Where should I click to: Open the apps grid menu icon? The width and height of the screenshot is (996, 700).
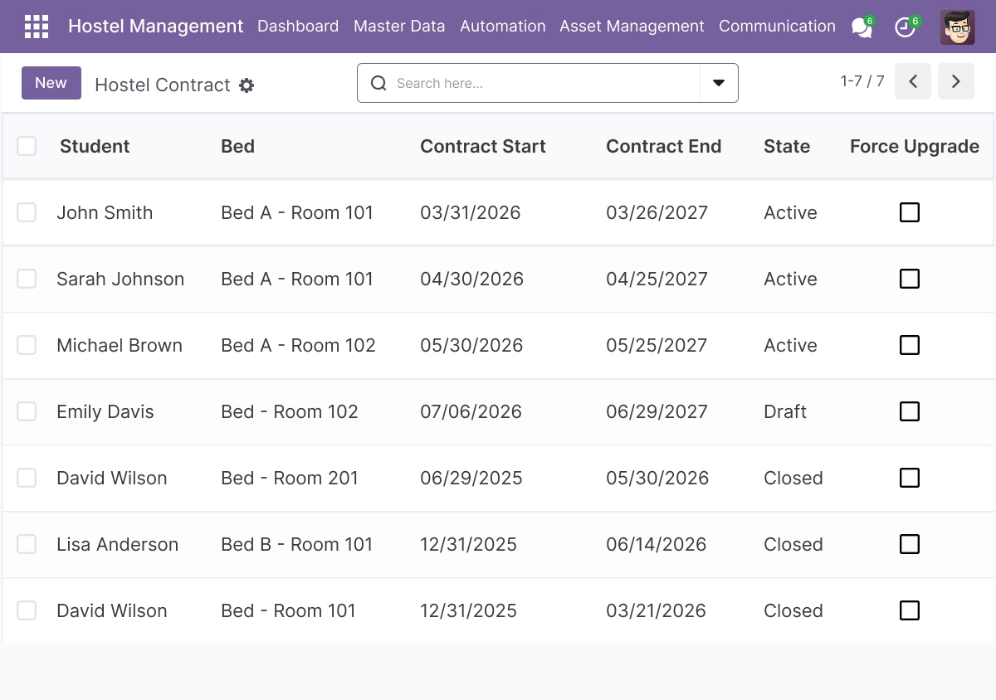coord(37,27)
